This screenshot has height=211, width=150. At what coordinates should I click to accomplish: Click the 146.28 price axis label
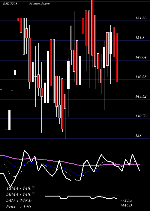tap(141, 77)
